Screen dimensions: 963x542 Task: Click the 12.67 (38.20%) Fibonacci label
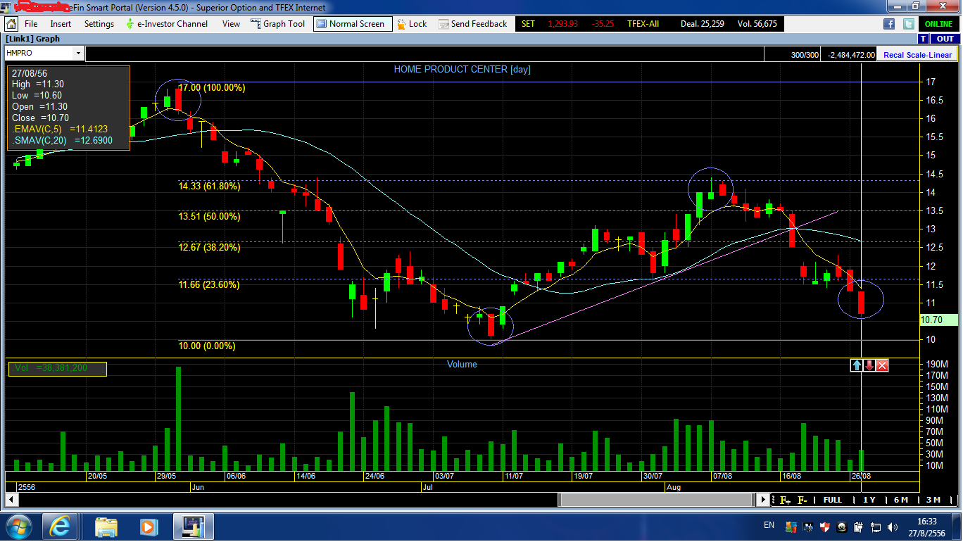click(209, 248)
